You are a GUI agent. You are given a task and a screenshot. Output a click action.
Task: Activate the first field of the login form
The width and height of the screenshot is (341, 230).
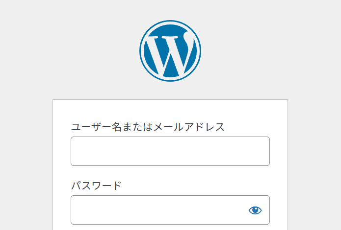click(170, 151)
